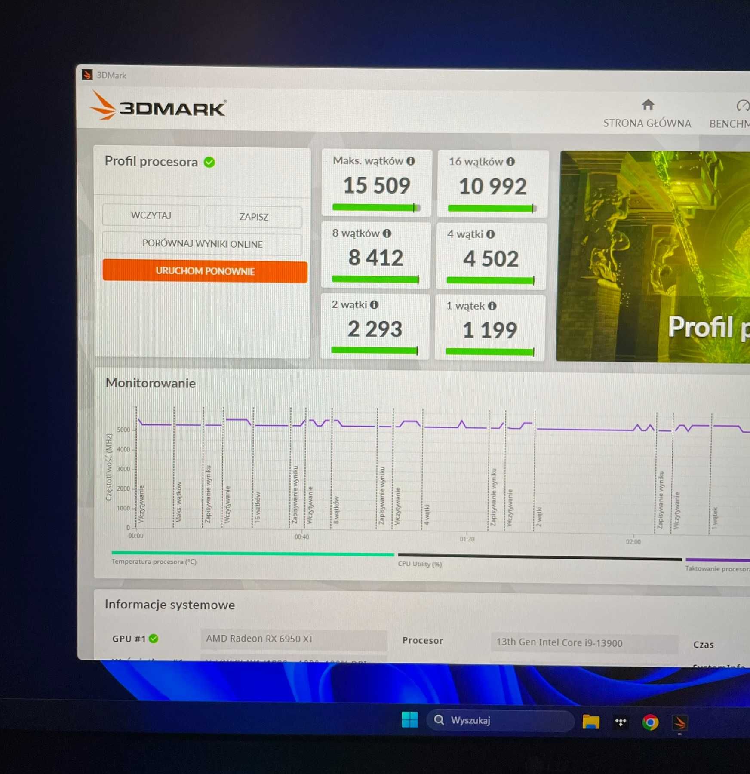750x774 pixels.
Task: Click URUCHOM PONOWNIE to rerun benchmark
Action: 205,271
